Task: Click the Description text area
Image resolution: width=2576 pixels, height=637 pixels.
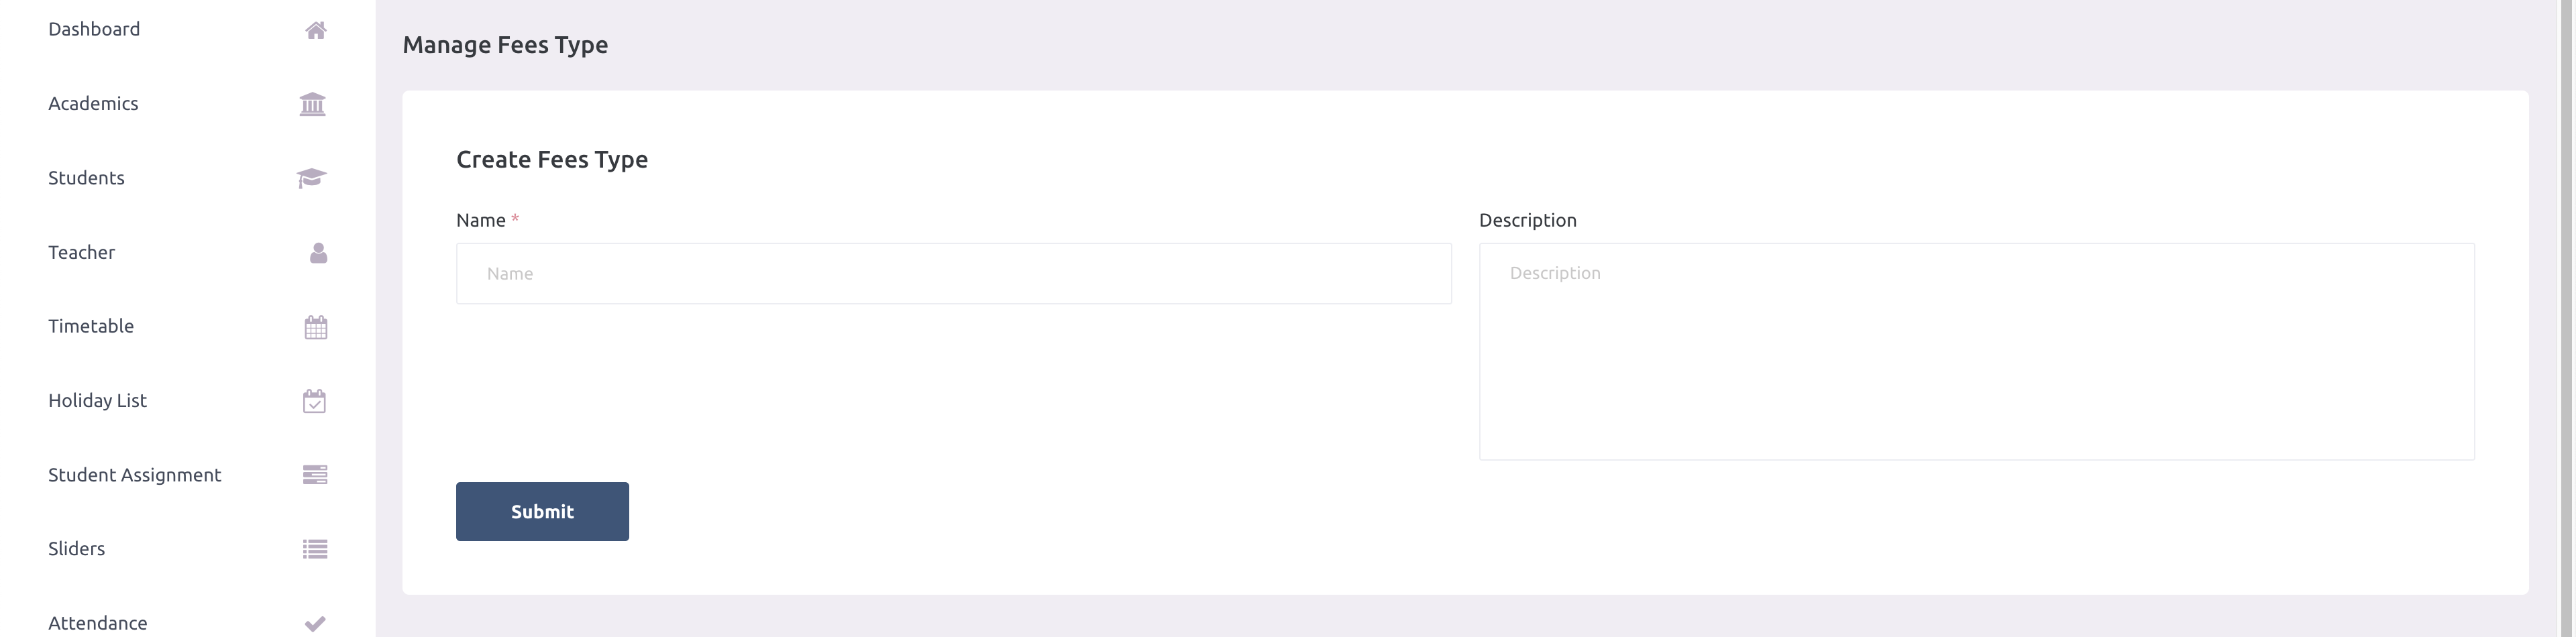Action: click(x=1975, y=350)
